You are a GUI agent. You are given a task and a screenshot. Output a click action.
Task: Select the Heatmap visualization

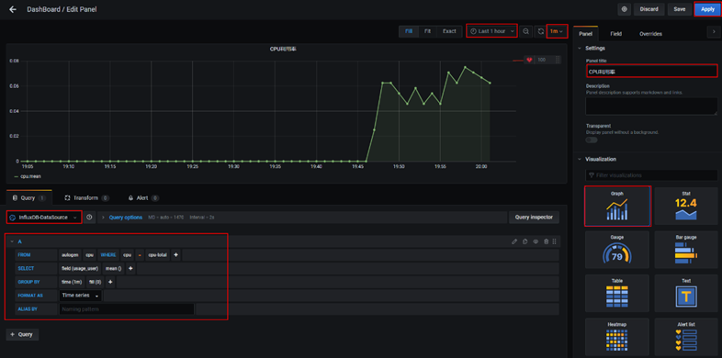617,337
